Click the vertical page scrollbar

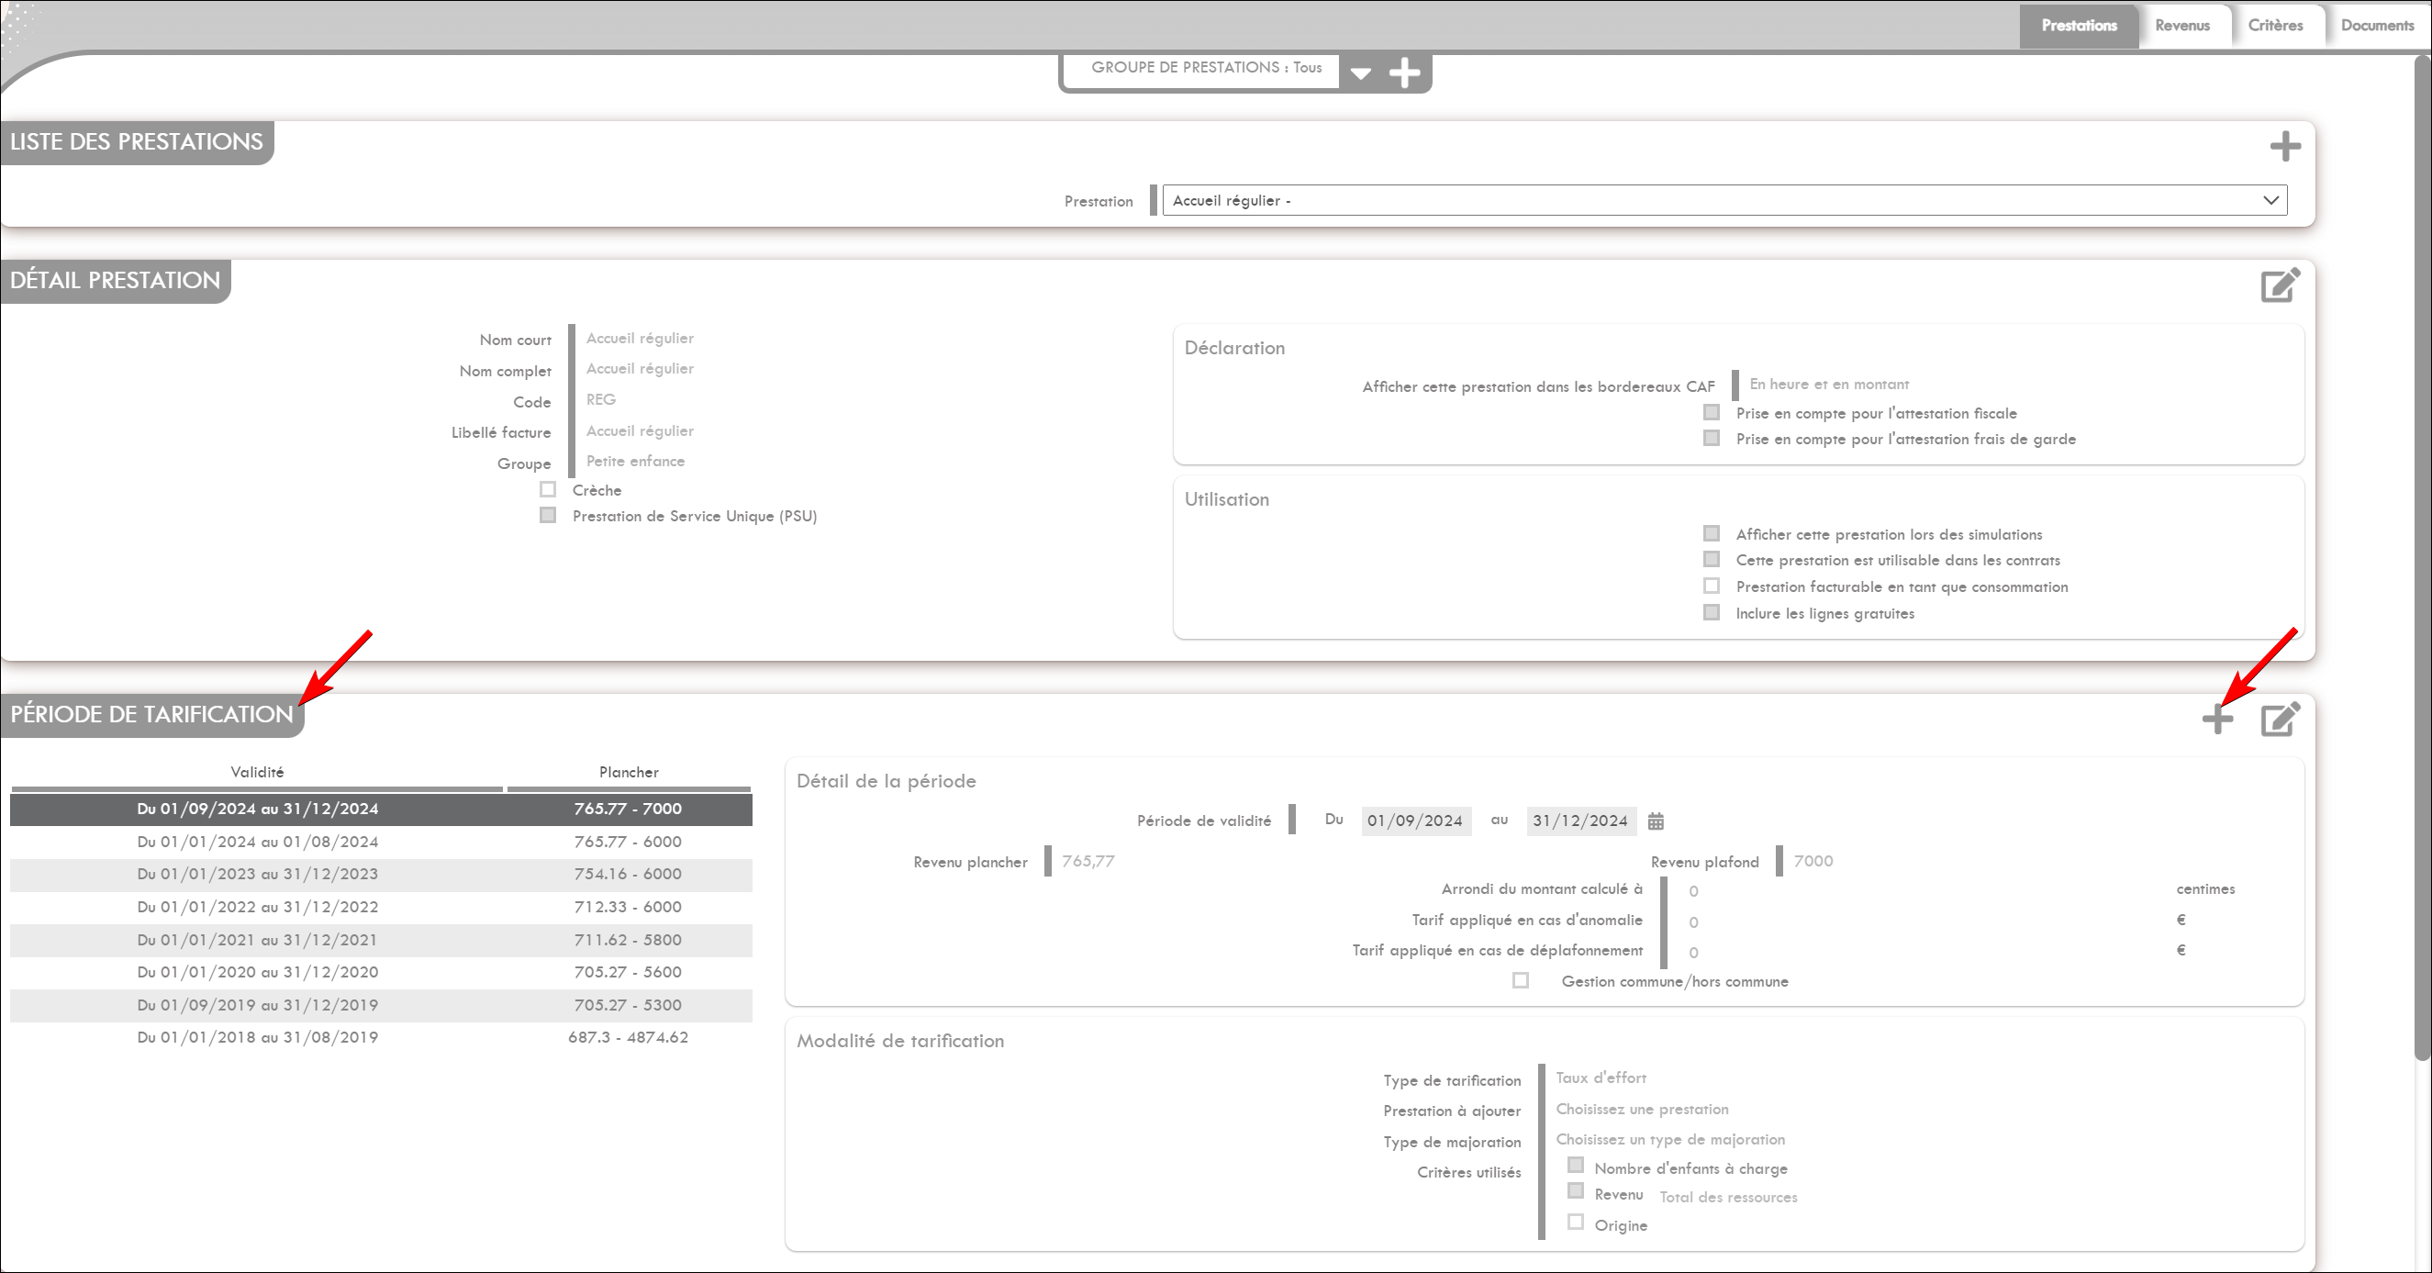2423,557
